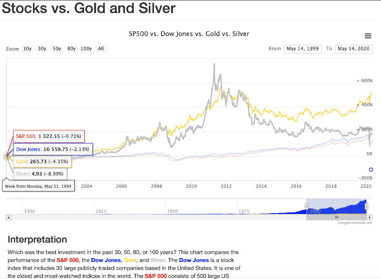The width and height of the screenshot is (381, 279).
Task: Set zoom to 30y
Action: (x=42, y=49)
